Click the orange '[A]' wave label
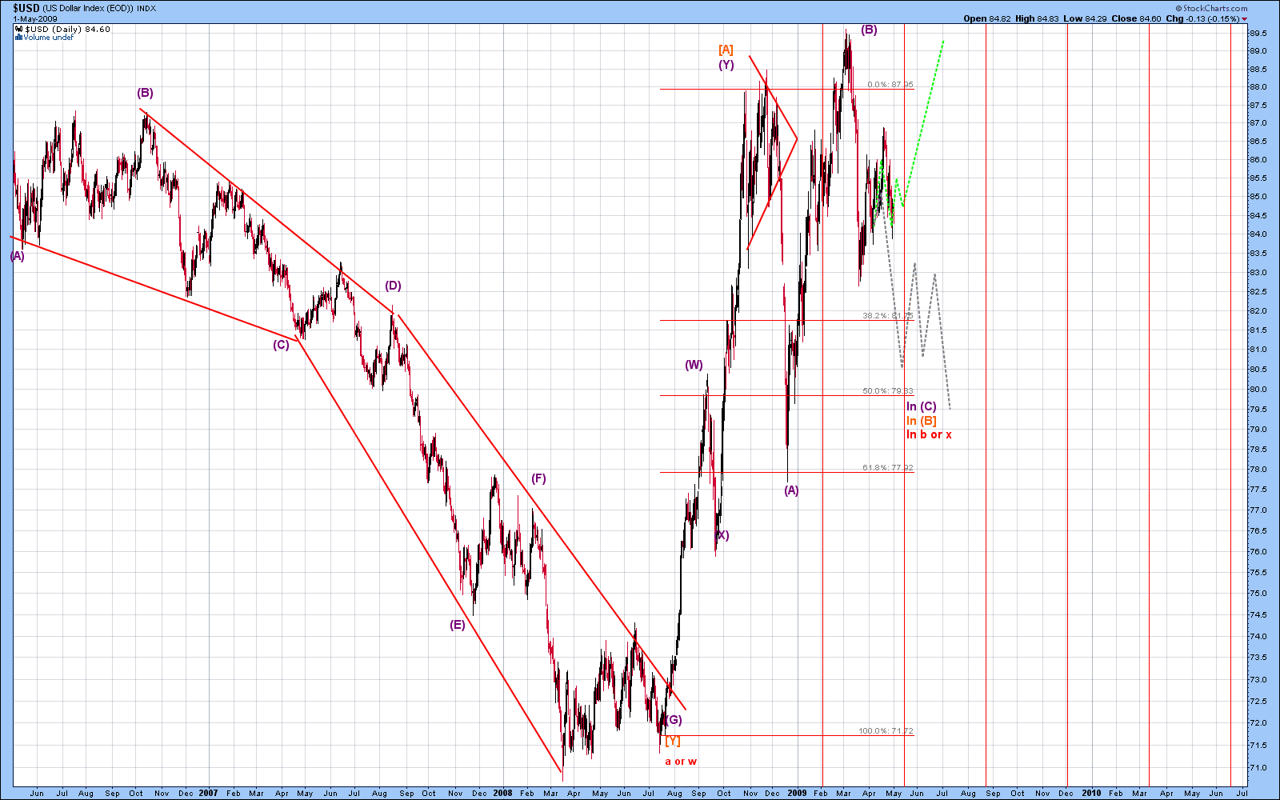 tap(726, 50)
